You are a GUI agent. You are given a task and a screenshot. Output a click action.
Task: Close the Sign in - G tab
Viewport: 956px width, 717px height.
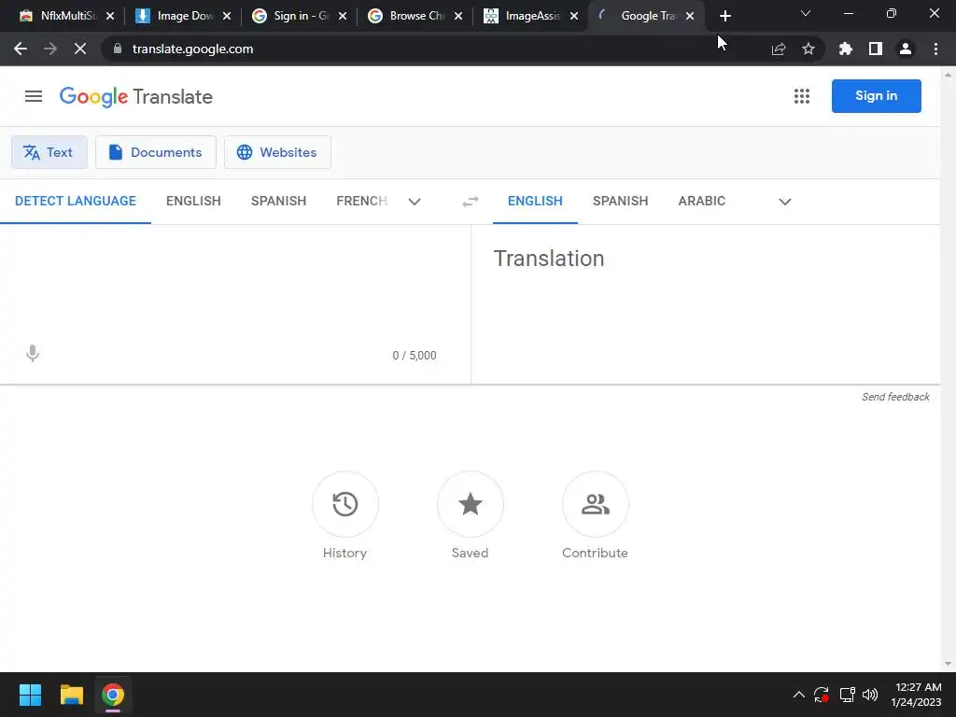[342, 17]
